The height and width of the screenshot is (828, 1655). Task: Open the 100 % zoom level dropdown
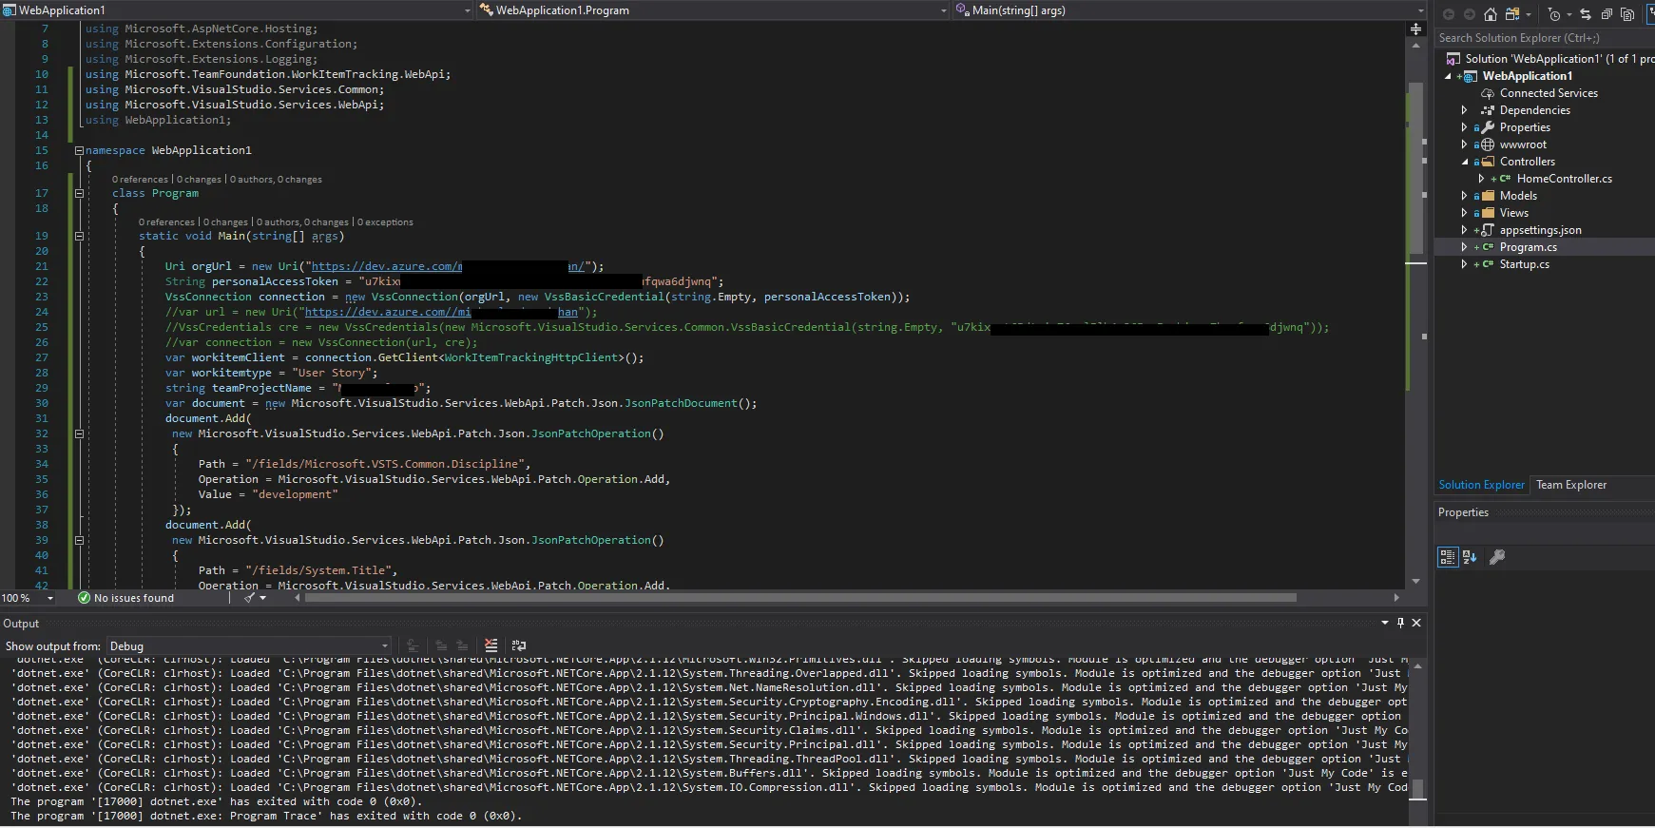(x=50, y=598)
